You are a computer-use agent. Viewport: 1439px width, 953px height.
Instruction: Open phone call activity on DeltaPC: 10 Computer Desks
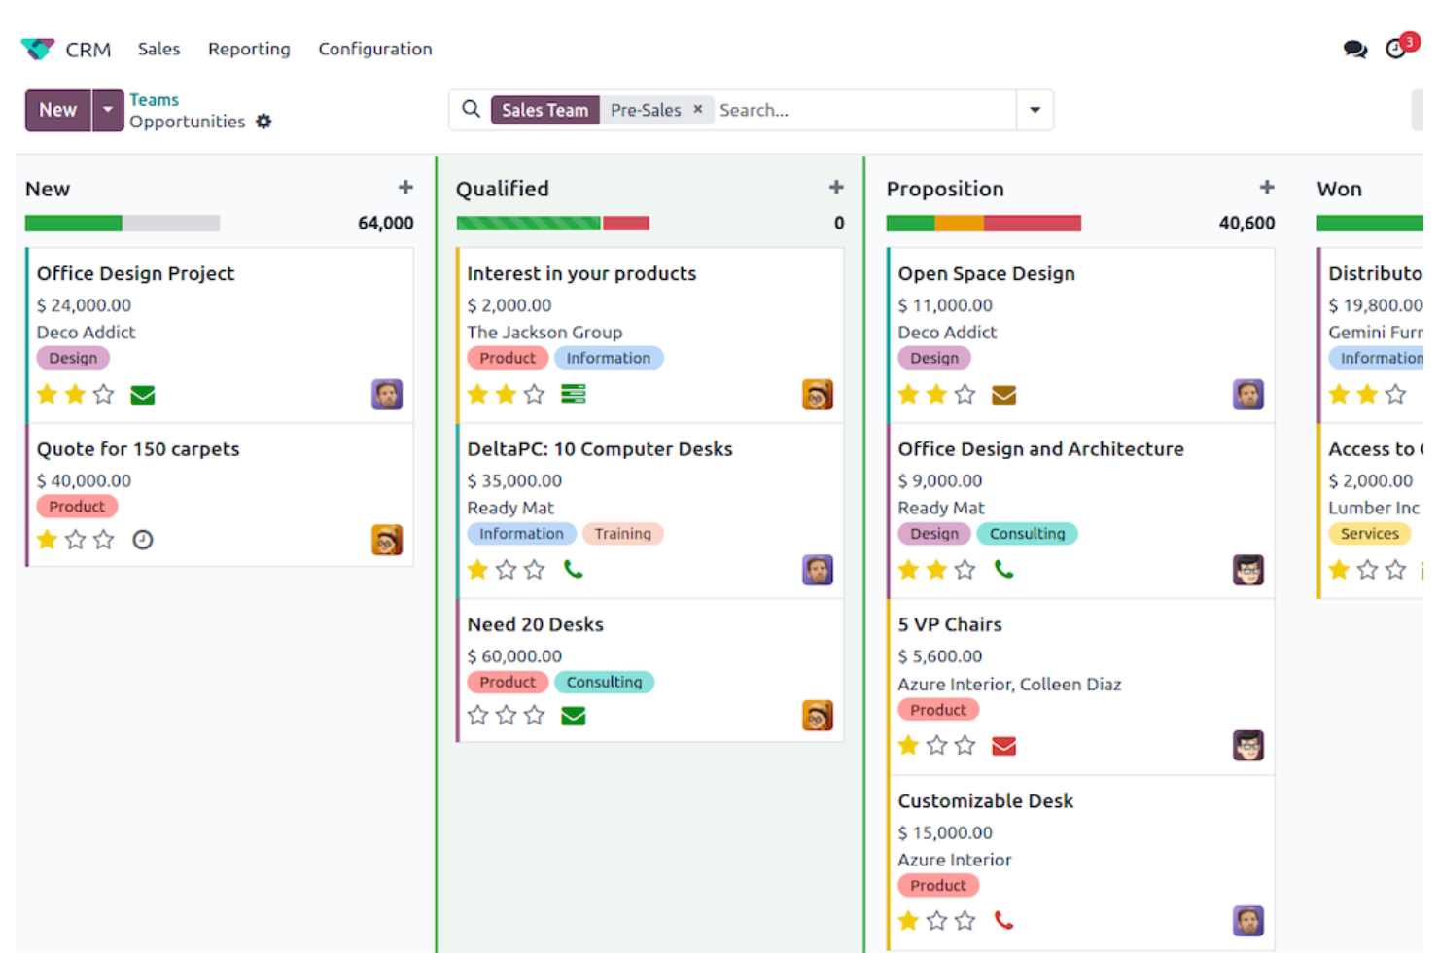[x=574, y=570]
